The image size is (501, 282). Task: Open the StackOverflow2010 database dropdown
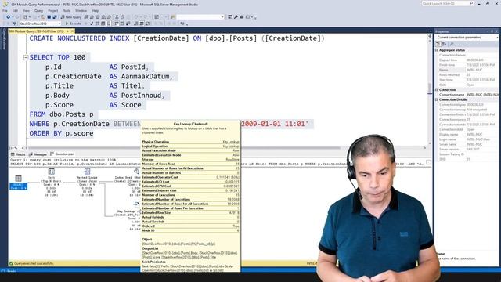pyautogui.click(x=59, y=23)
